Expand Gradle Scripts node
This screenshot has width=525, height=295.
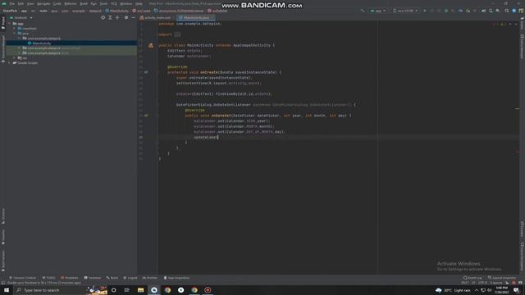click(9, 63)
